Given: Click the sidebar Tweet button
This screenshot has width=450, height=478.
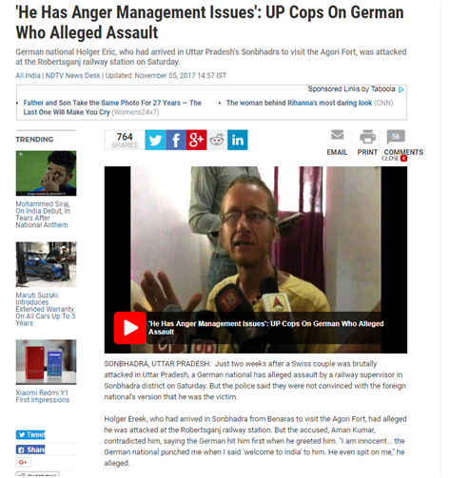Looking at the screenshot, I should coord(30,434).
